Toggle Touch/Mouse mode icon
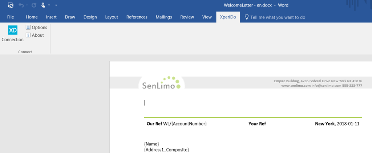Image resolution: width=372 pixels, height=153 pixels. (43, 5)
